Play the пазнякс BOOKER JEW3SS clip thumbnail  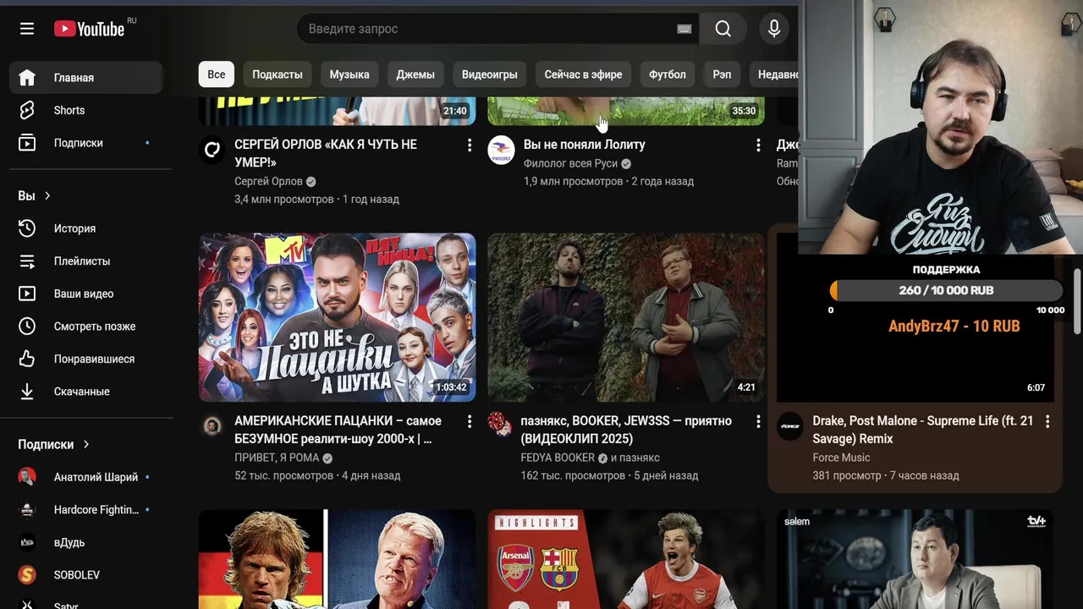(626, 318)
